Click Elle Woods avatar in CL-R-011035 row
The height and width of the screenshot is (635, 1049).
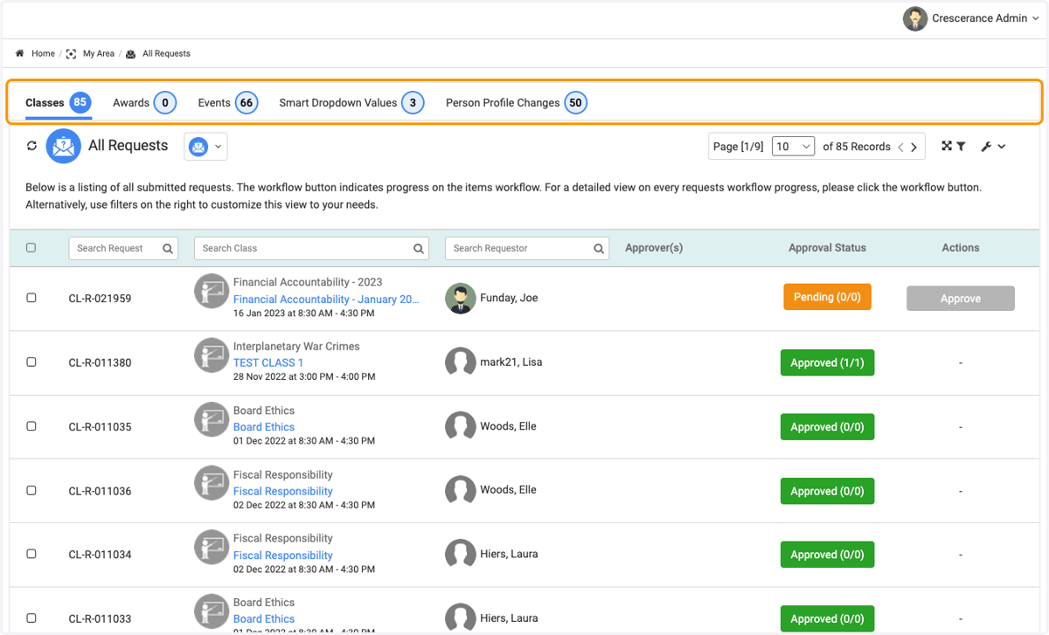(x=461, y=426)
